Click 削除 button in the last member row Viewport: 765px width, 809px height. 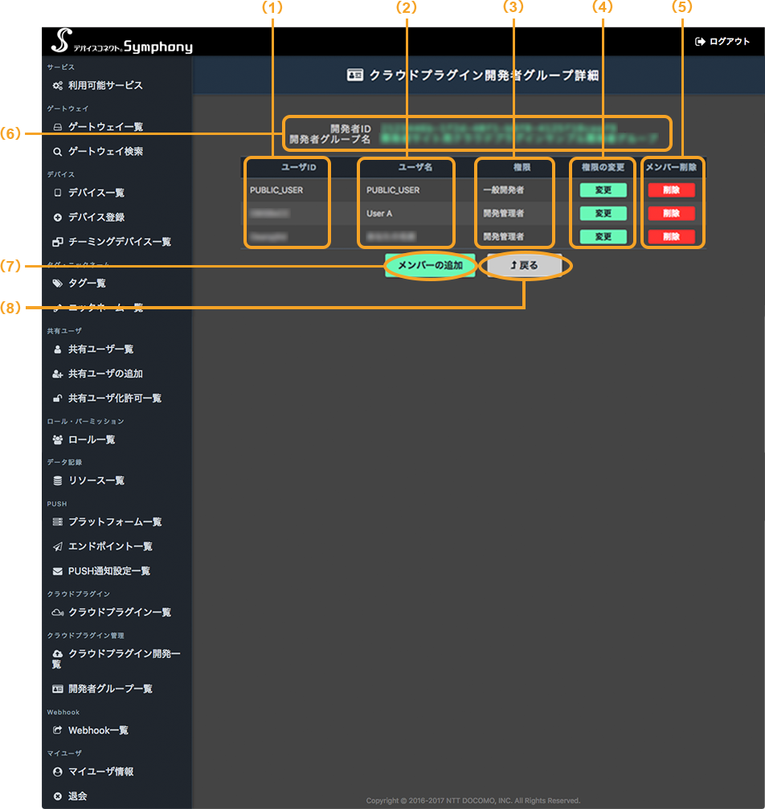point(671,237)
